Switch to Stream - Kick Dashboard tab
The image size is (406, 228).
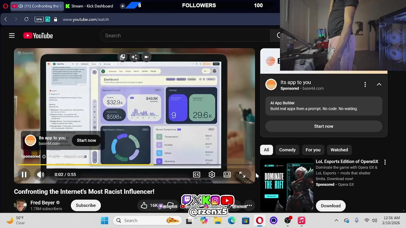(x=89, y=6)
